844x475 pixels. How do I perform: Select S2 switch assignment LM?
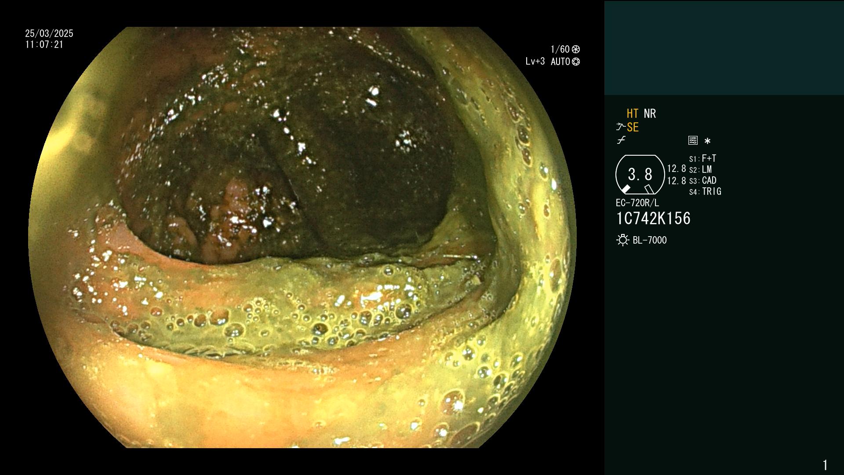700,169
